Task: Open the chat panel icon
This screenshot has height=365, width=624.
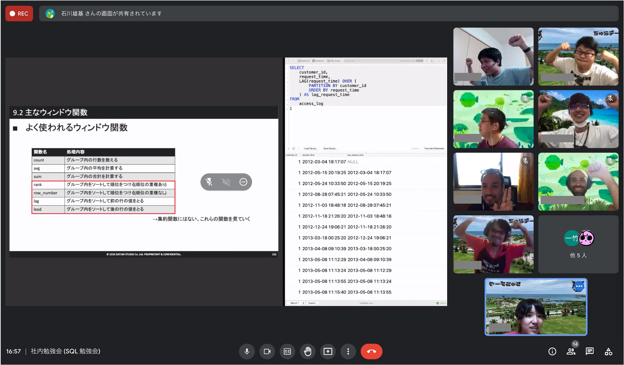Action: click(x=590, y=352)
